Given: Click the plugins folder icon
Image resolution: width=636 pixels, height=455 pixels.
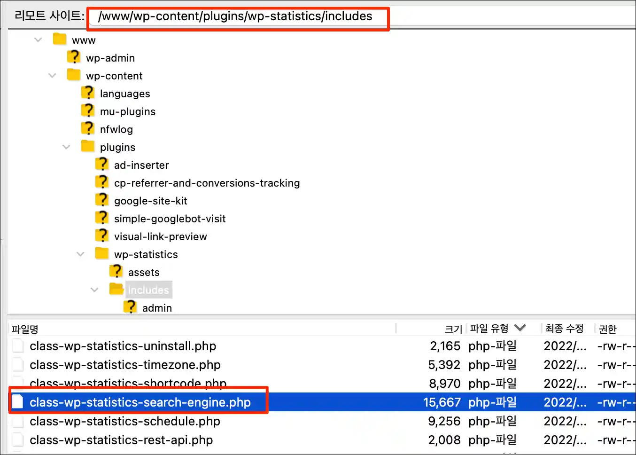Looking at the screenshot, I should click(x=88, y=146).
